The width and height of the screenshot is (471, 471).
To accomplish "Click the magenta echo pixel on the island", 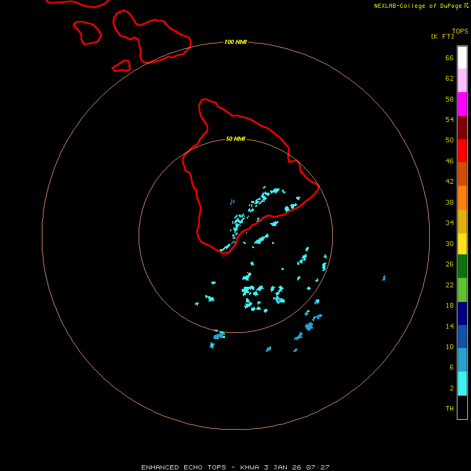I will (234, 238).
